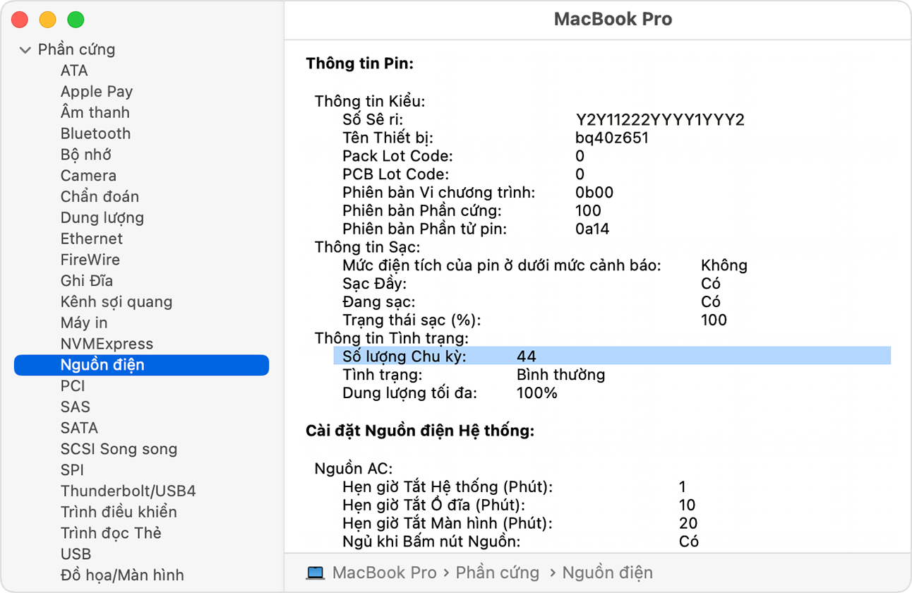Click the green zoom window button

click(75, 20)
